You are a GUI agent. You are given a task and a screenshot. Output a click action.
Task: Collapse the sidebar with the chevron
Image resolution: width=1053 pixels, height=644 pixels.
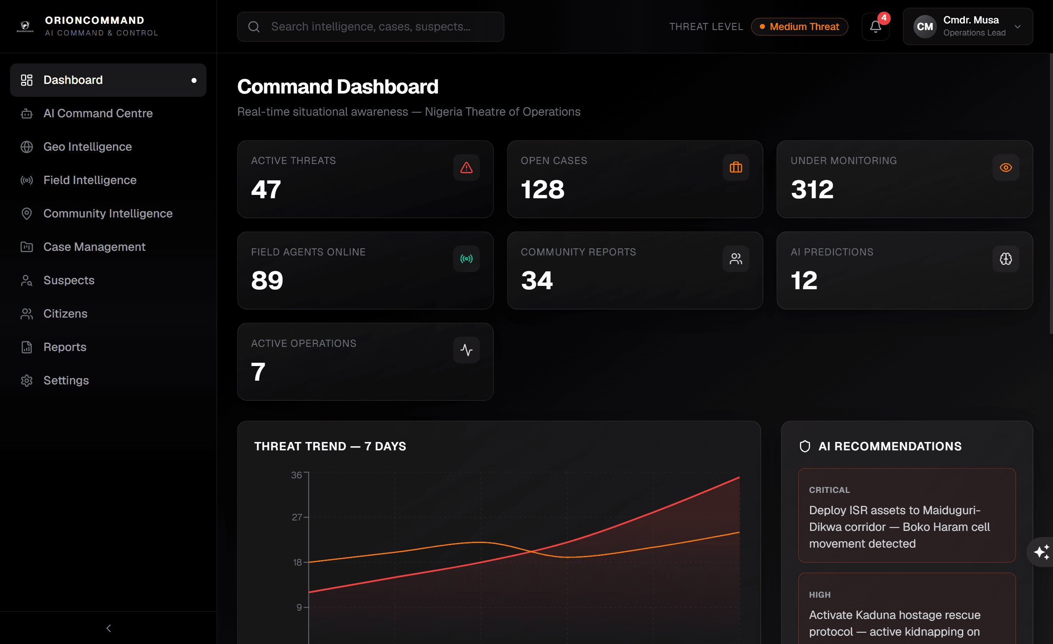[x=109, y=628]
